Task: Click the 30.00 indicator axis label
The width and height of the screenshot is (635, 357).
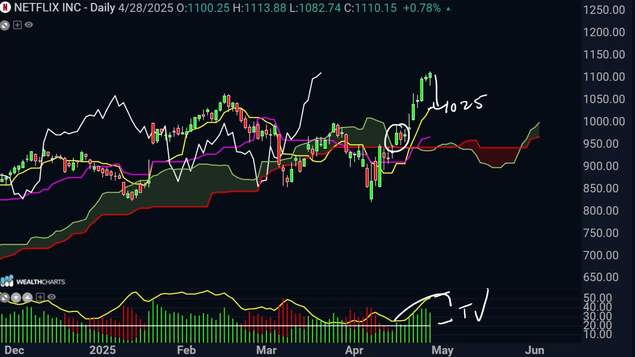Action: tap(598, 316)
